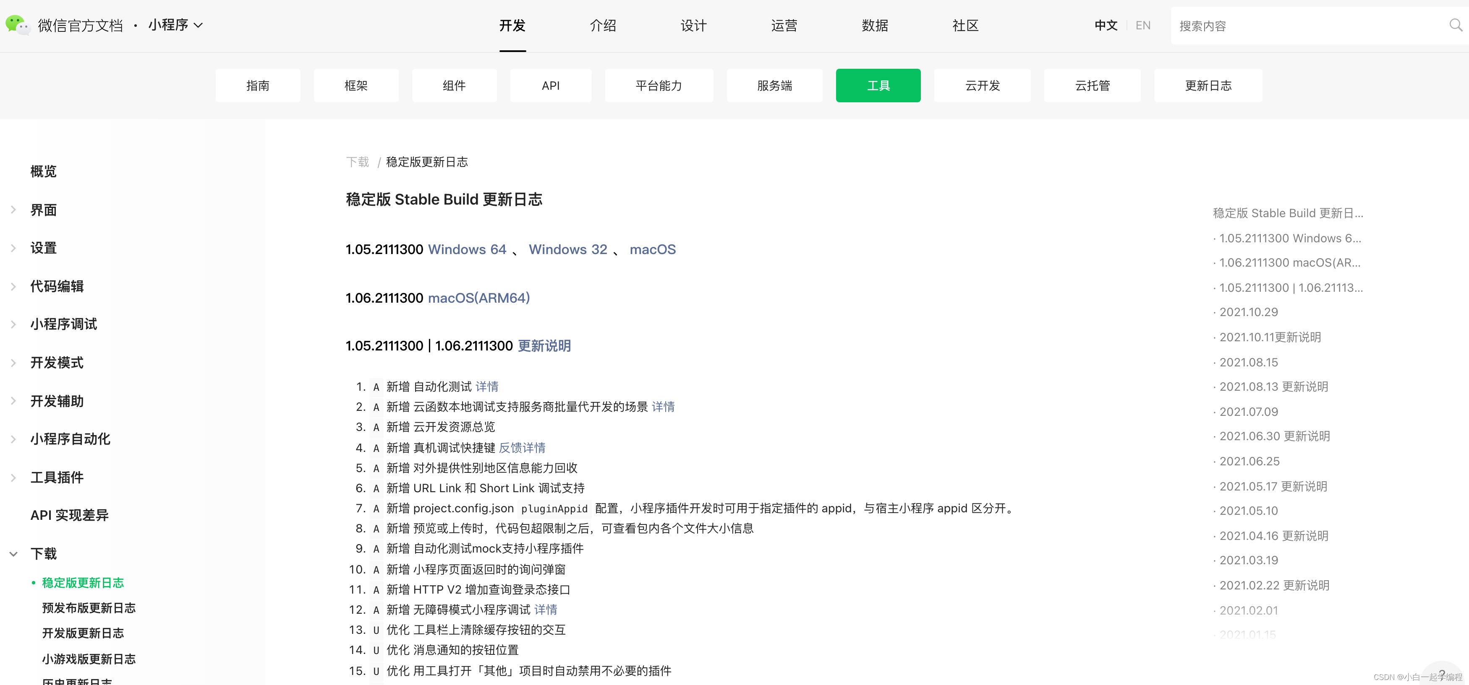The height and width of the screenshot is (685, 1469).
Task: Expand the 界面 sidebar section
Action: [x=13, y=210]
